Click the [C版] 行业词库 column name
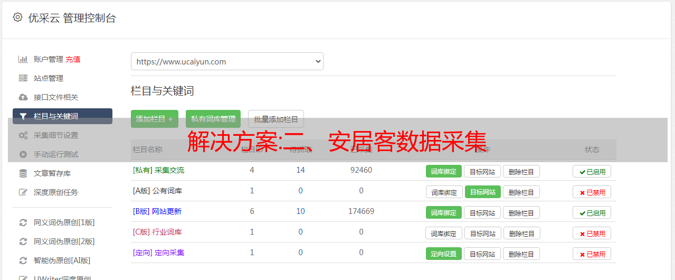The image size is (675, 280). point(157,232)
